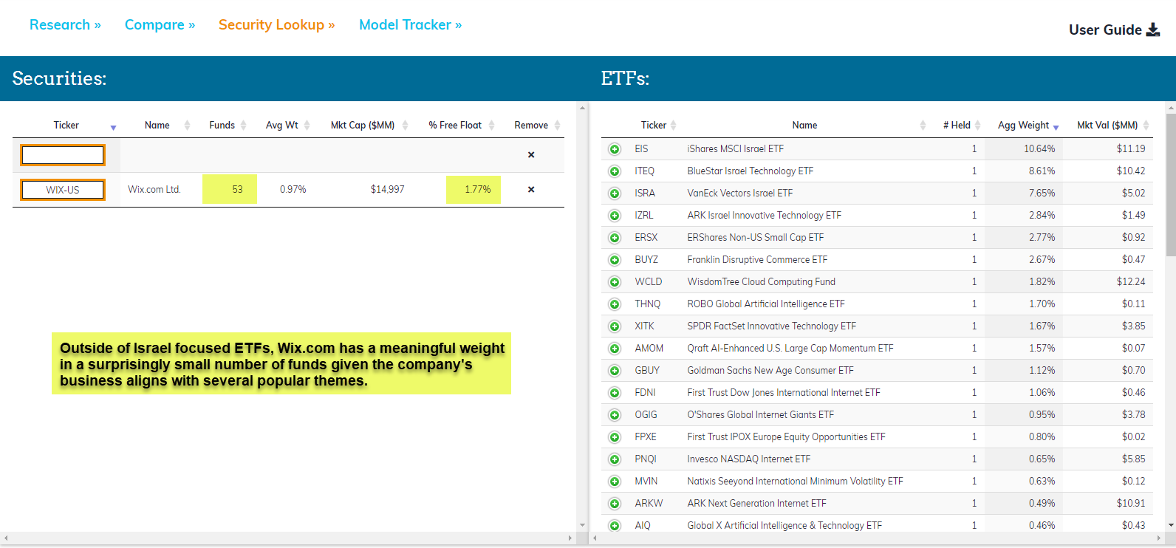The height and width of the screenshot is (548, 1176).
Task: Add the ITEQ ETF with its green plus icon
Action: [615, 171]
